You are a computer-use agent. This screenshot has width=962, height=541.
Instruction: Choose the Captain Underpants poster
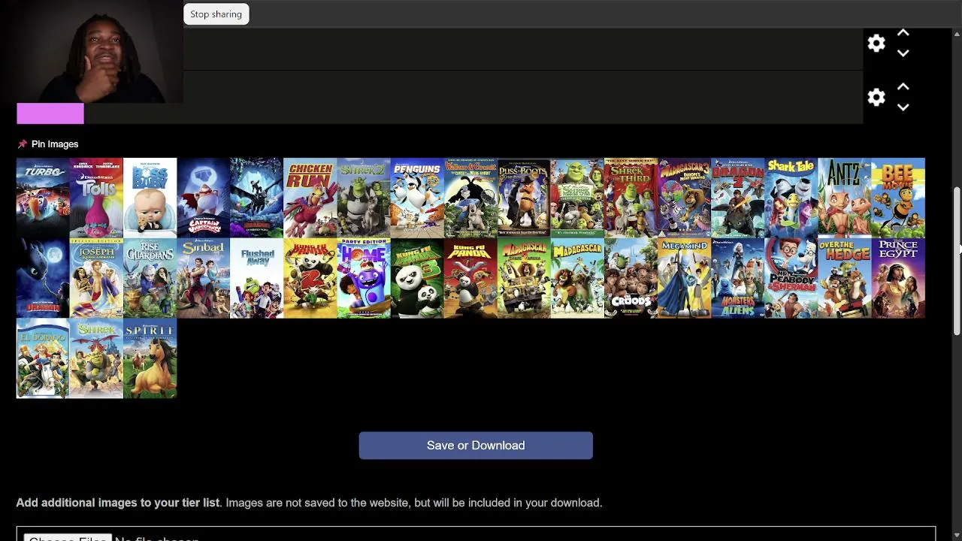point(203,198)
